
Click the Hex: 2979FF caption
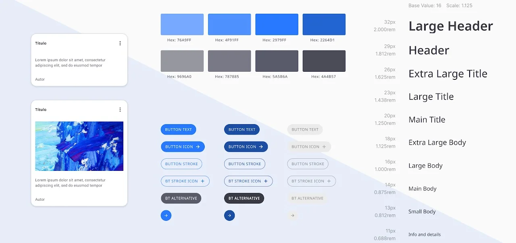click(x=274, y=40)
